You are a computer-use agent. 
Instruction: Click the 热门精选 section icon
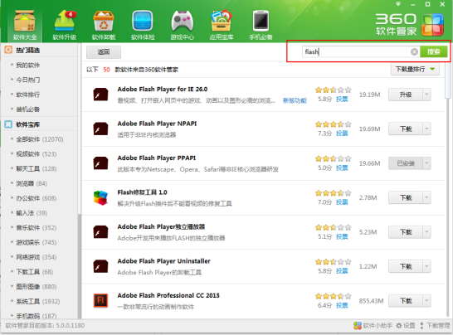click(8, 50)
